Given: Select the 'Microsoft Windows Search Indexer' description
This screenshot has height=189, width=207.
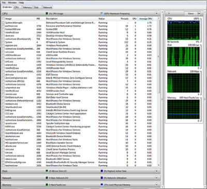Looking at the screenshot, I should coord(63,133).
